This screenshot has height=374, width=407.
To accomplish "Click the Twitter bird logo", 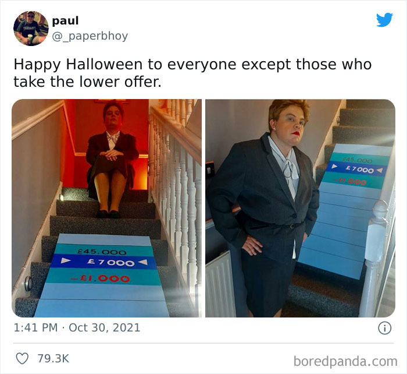I will (x=384, y=19).
